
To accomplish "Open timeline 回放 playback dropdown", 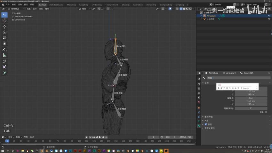I will (x=11, y=137).
